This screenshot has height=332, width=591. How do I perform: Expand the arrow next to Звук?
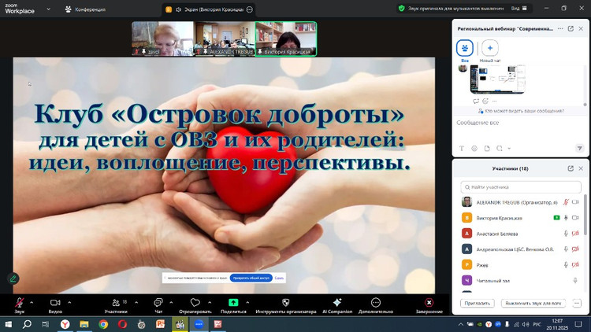(32, 301)
